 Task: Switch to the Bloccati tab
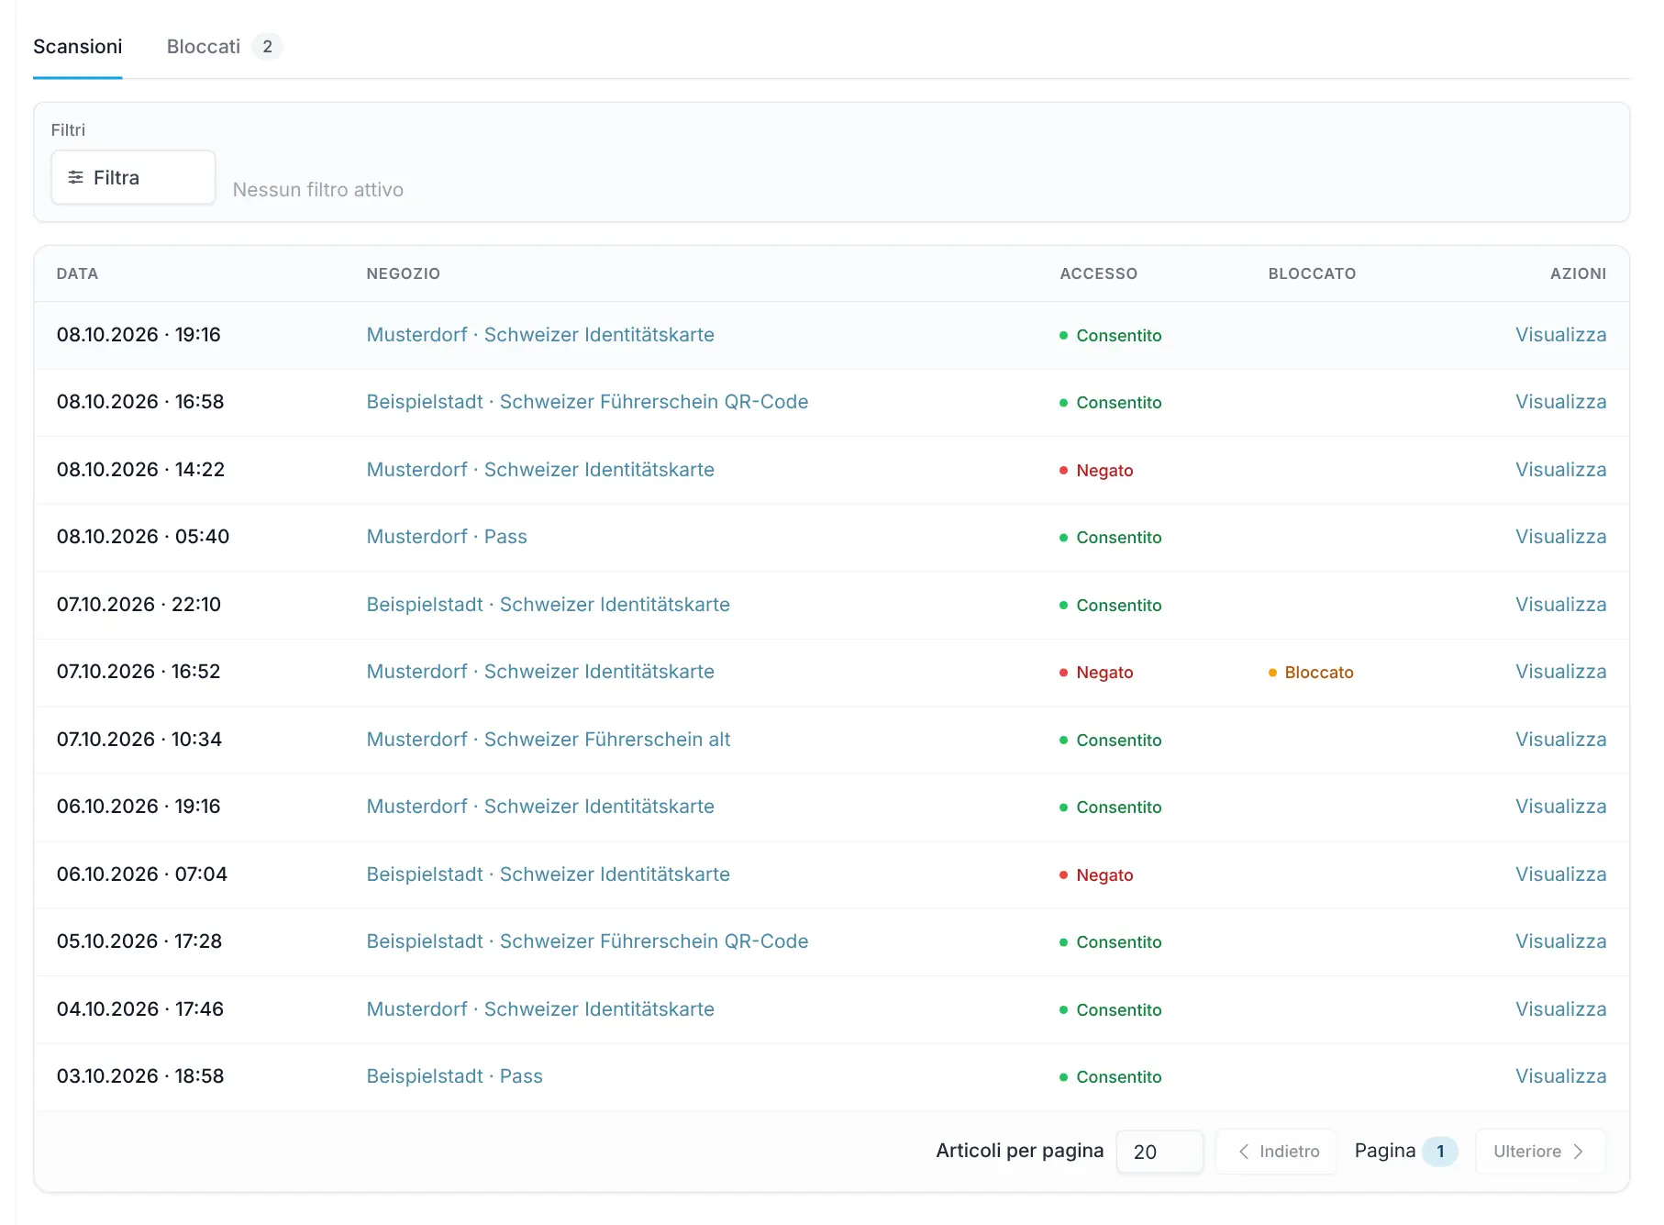tap(224, 46)
